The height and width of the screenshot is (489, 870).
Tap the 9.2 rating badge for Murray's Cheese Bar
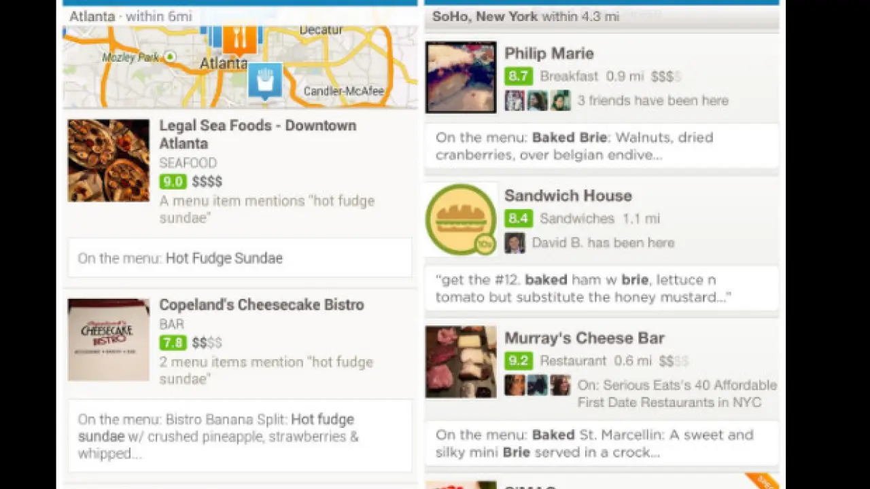click(x=519, y=361)
